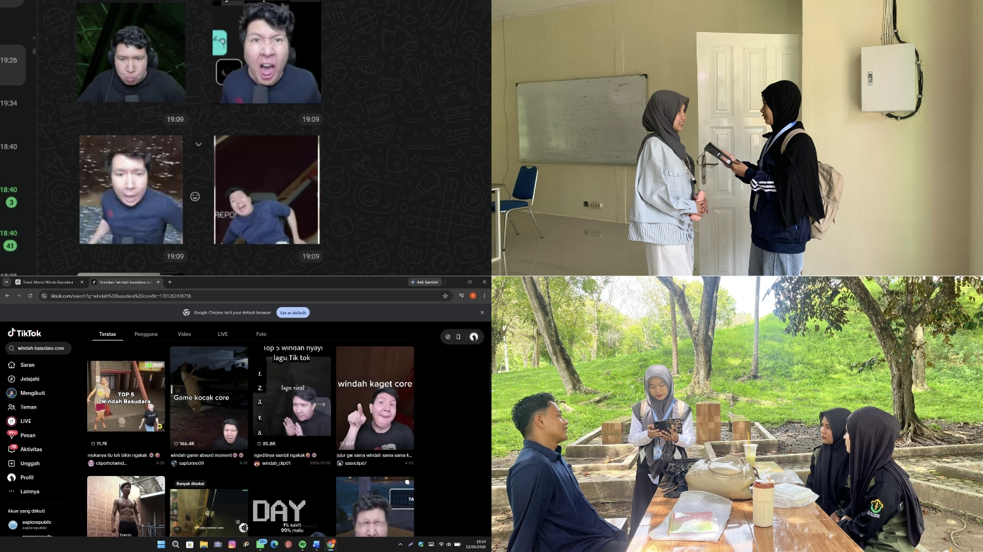The height and width of the screenshot is (552, 983).
Task: Expand the Chrome tab search dropdown
Action: 7,282
